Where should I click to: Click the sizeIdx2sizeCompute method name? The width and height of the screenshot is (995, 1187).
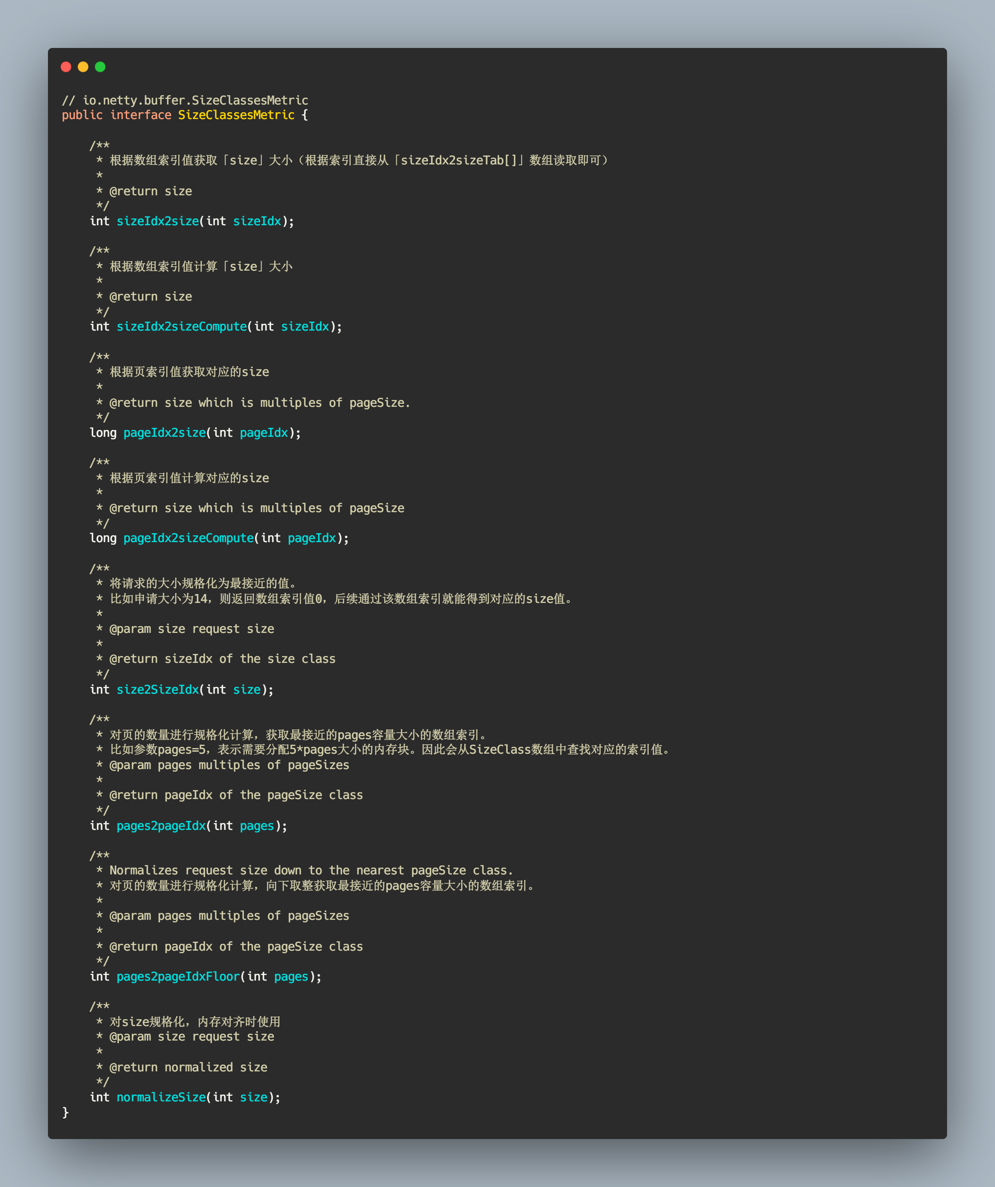pyautogui.click(x=182, y=326)
